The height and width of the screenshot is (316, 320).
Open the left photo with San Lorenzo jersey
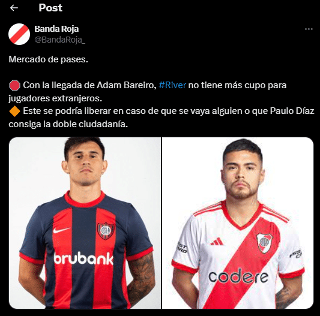(x=85, y=223)
